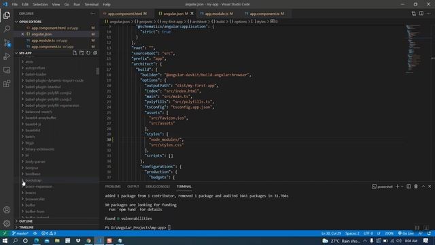The height and width of the screenshot is (245, 435).
Task: Open the Help menu
Action: click(x=107, y=5)
